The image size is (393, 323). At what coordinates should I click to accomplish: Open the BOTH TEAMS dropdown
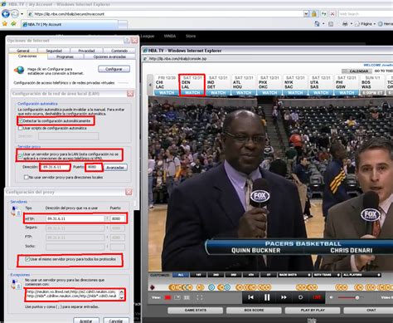327,275
